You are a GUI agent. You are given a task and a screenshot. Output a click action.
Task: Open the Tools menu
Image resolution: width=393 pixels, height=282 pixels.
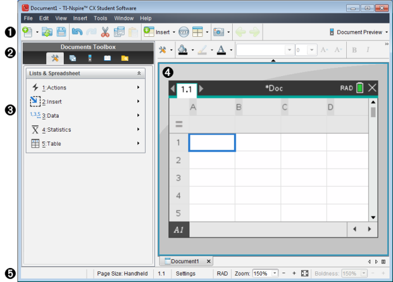pos(101,18)
